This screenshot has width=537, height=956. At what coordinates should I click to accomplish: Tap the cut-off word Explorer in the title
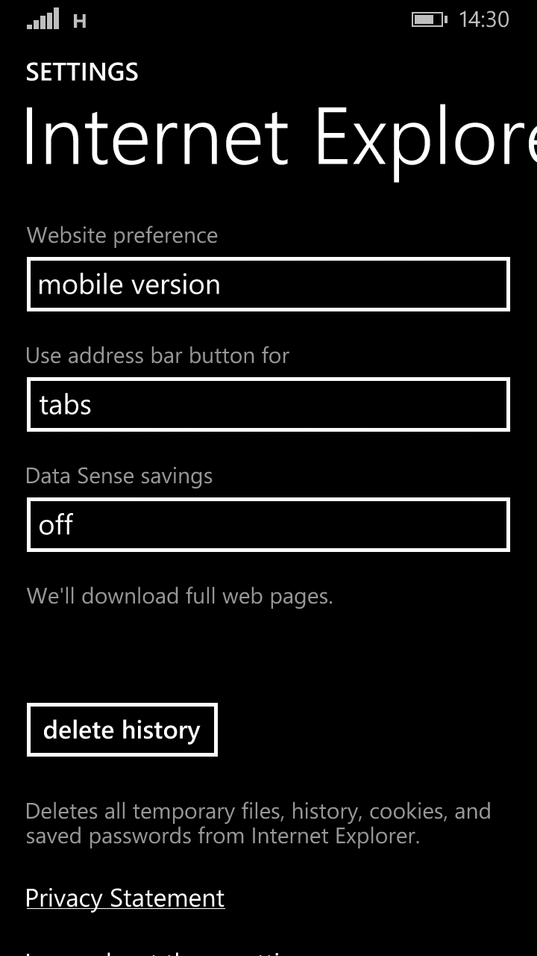425,138
